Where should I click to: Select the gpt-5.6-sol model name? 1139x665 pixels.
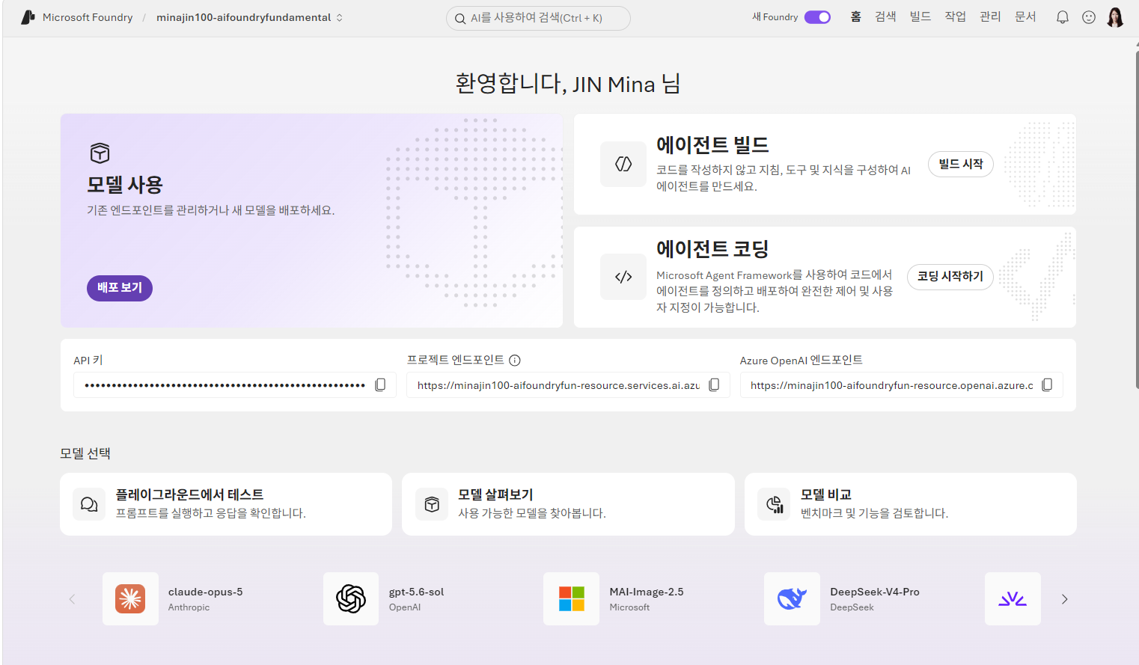416,592
